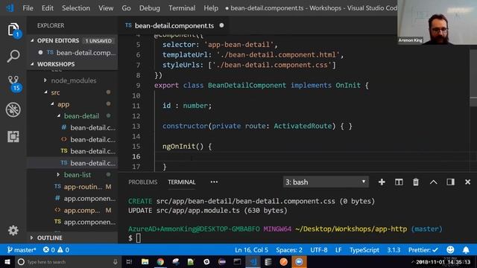Split the terminal panel

(399, 182)
